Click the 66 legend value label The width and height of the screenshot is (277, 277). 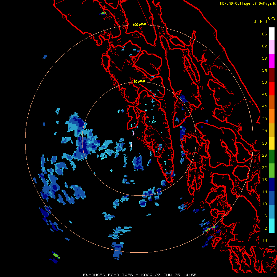click(x=264, y=34)
